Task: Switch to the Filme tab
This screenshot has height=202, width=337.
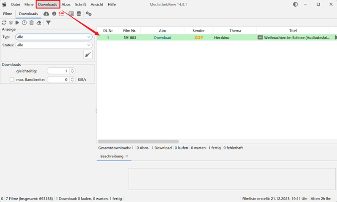Action: point(8,14)
